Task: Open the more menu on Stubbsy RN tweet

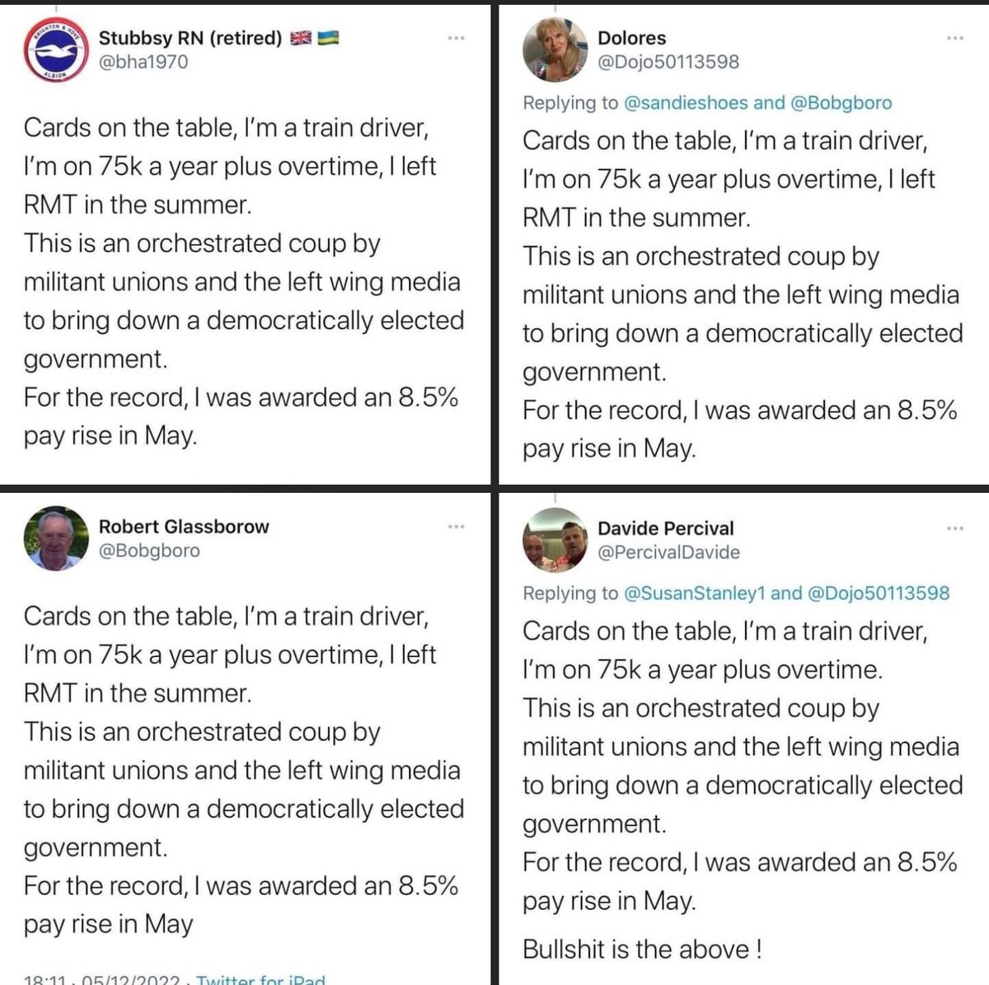Action: click(x=456, y=38)
